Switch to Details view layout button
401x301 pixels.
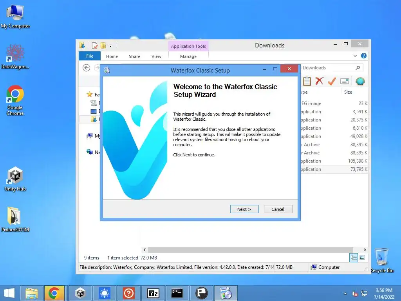[x=354, y=258]
